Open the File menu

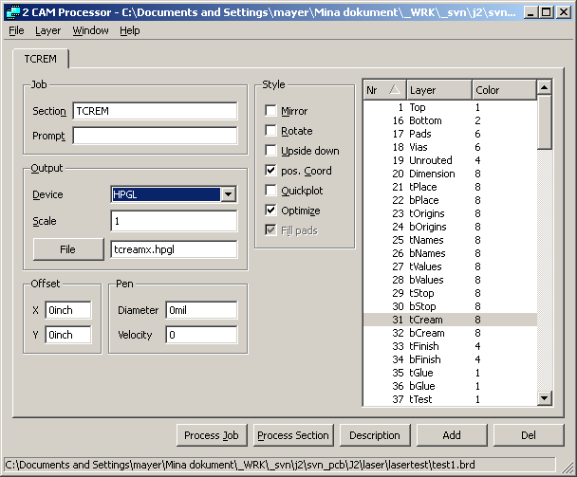(16, 30)
